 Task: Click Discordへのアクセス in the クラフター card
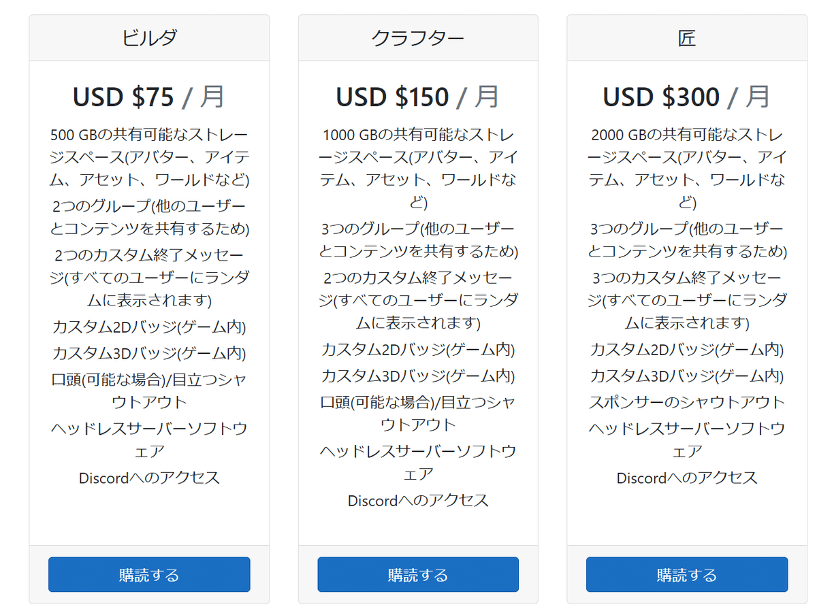pyautogui.click(x=418, y=501)
